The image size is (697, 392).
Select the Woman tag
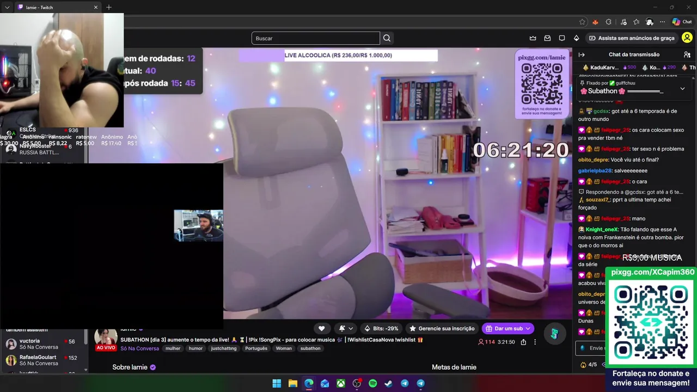point(284,348)
